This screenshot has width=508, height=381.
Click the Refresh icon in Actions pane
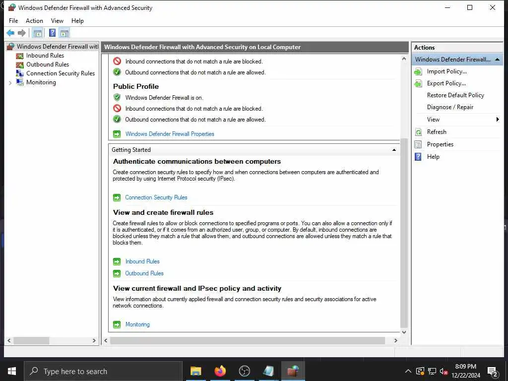point(418,132)
